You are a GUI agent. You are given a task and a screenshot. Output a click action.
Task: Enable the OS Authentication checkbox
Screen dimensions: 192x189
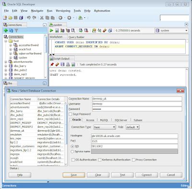pyautogui.click(x=73, y=160)
